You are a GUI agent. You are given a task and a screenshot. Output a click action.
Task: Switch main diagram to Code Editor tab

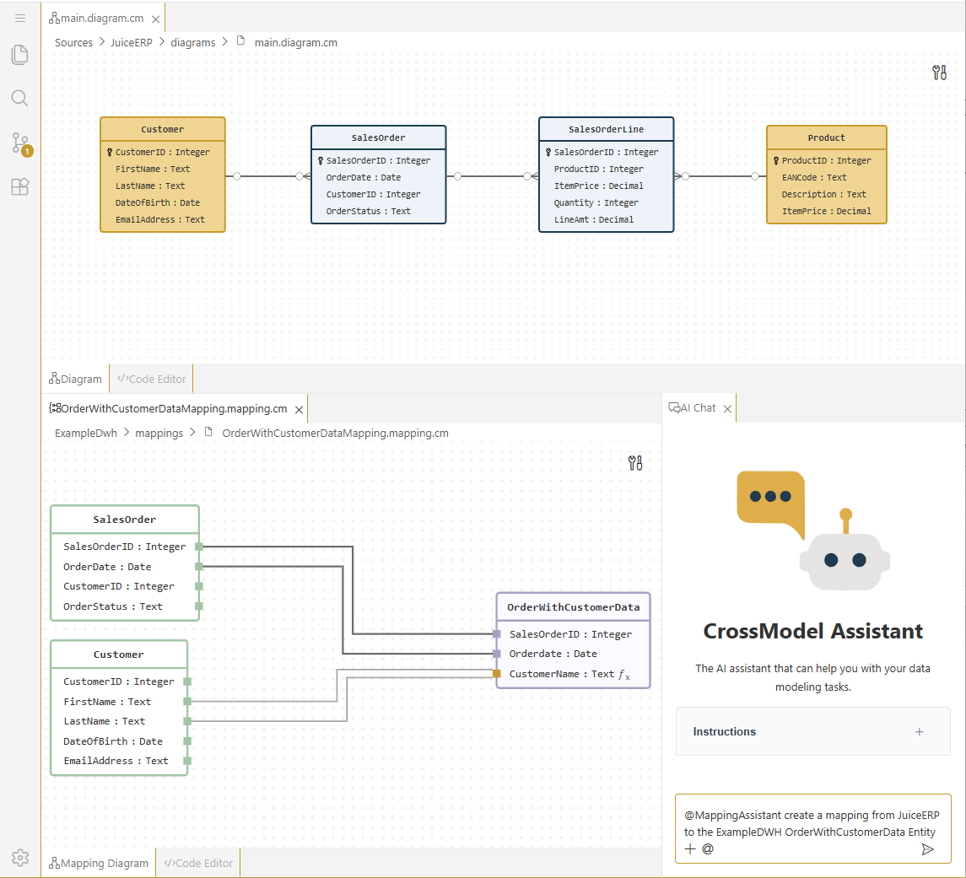152,379
